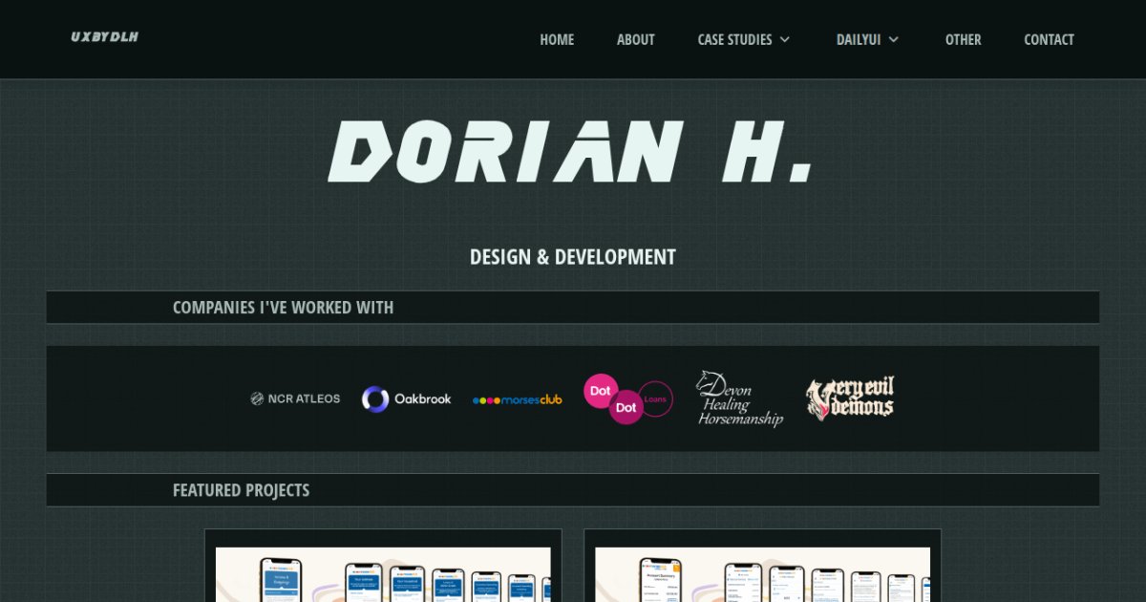Open the DailyUI dropdown arrow
Viewport: 1146px width, 602px height.
click(x=894, y=39)
